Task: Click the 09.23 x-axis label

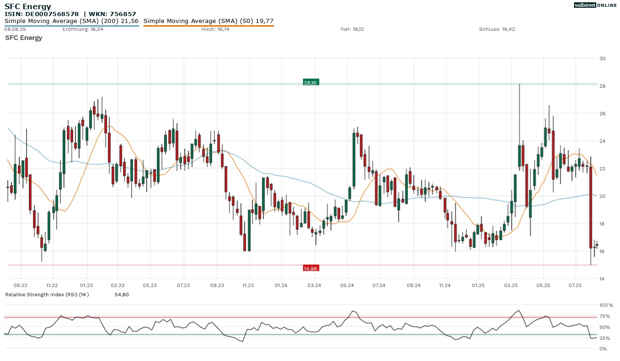Action: [x=217, y=285]
